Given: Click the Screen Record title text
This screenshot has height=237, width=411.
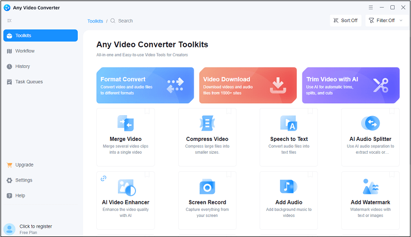Looking at the screenshot, I should click(x=207, y=202).
